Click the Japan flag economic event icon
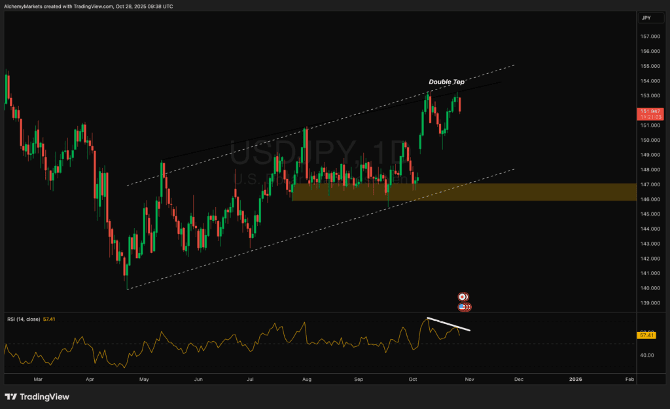 (x=463, y=297)
